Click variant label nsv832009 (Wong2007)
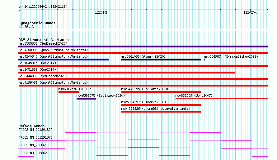This screenshot has height=160, width=277. coord(194,96)
